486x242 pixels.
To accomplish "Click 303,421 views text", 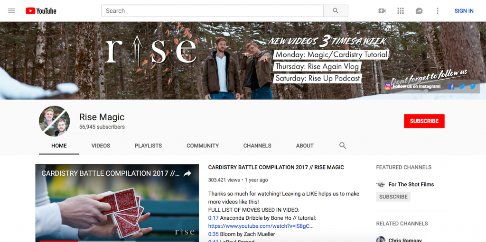I will (x=224, y=180).
